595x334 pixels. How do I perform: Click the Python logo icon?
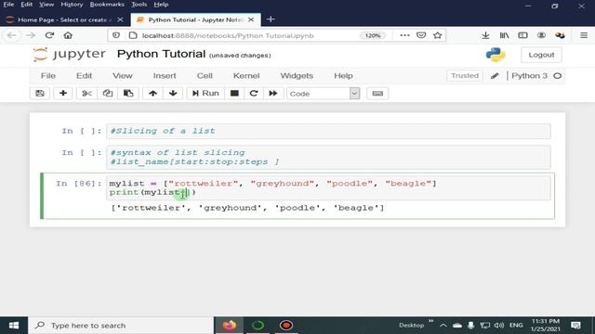[496, 55]
